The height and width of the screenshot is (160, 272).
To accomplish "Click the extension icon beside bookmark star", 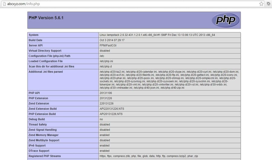I will point(269,4).
